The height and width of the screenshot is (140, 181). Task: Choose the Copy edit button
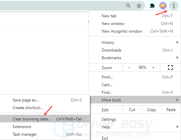click(x=152, y=110)
